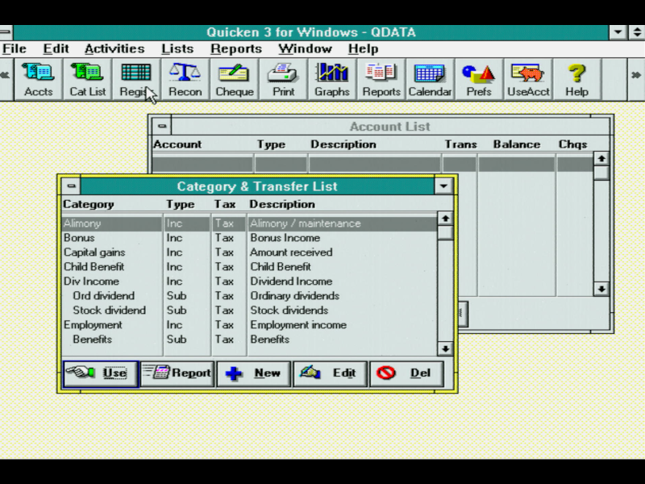This screenshot has width=645, height=484.
Task: Open the Graphs toolbar icon
Action: (x=332, y=79)
